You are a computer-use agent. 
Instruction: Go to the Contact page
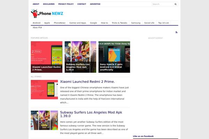coord(82,4)
